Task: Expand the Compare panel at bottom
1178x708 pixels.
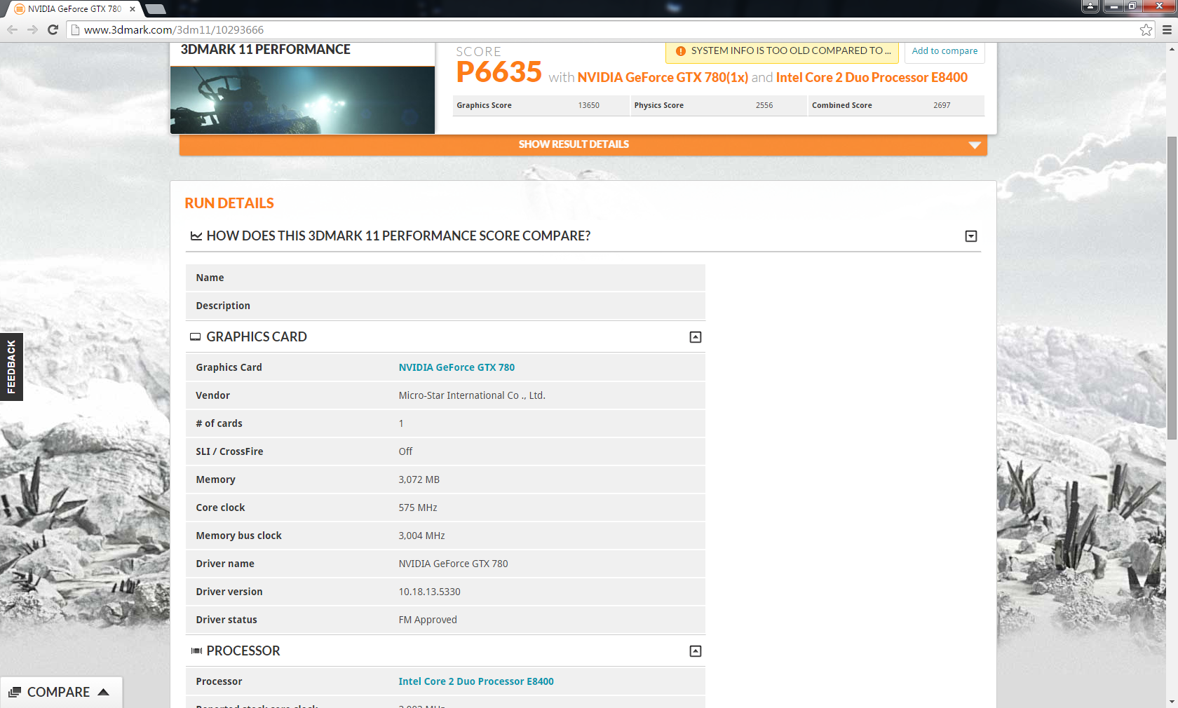Action: point(61,693)
